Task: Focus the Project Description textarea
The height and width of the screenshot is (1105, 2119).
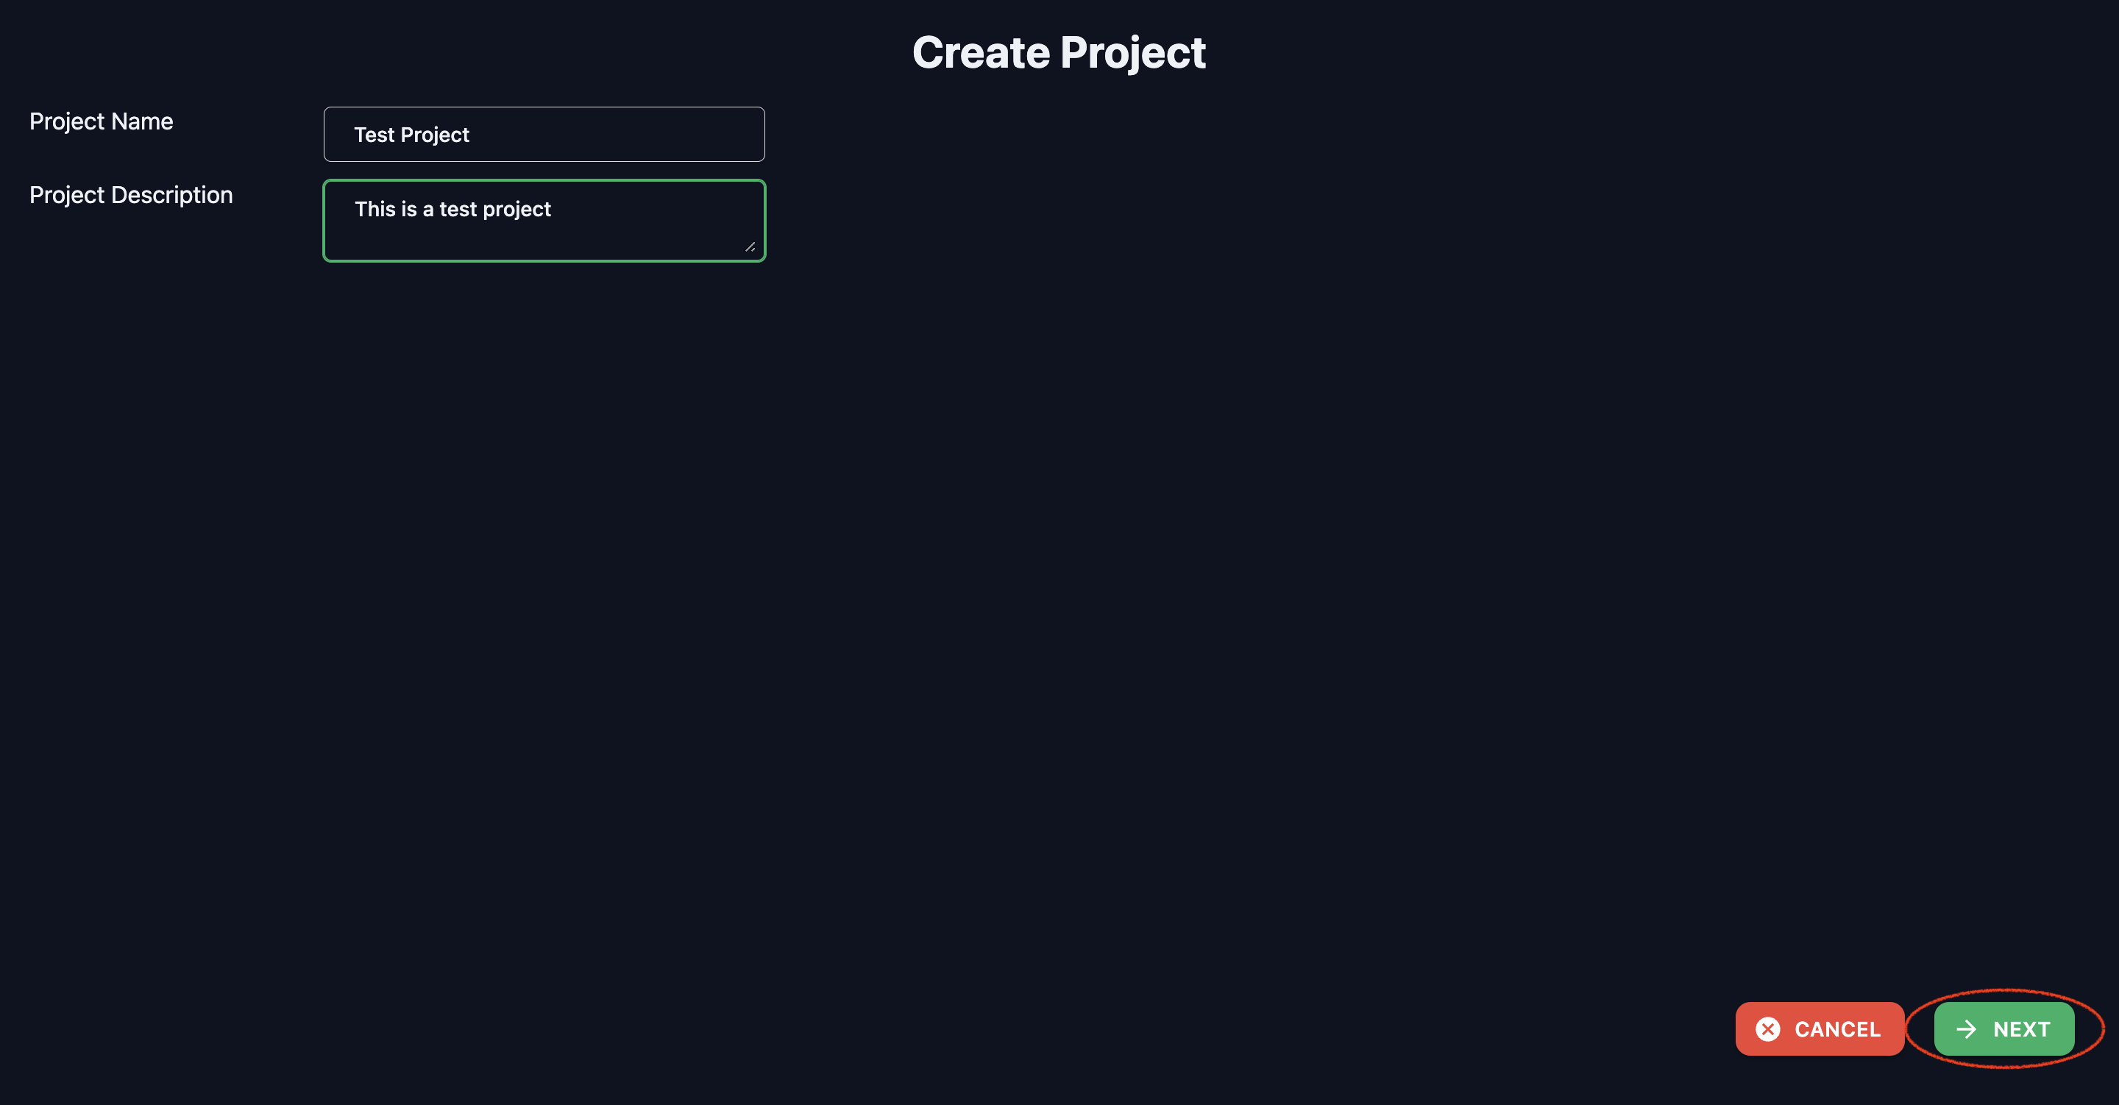Action: pos(544,221)
